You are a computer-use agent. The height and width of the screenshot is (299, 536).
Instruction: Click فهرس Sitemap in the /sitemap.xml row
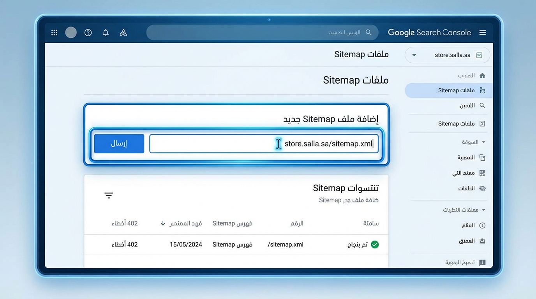click(232, 244)
